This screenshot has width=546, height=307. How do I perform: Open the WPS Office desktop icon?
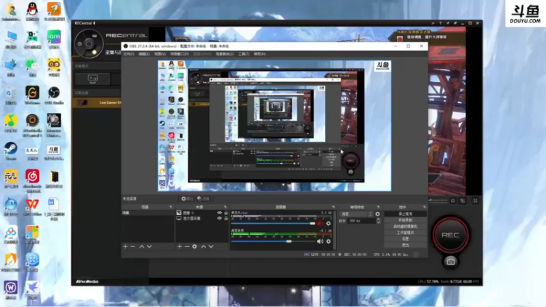(x=32, y=207)
